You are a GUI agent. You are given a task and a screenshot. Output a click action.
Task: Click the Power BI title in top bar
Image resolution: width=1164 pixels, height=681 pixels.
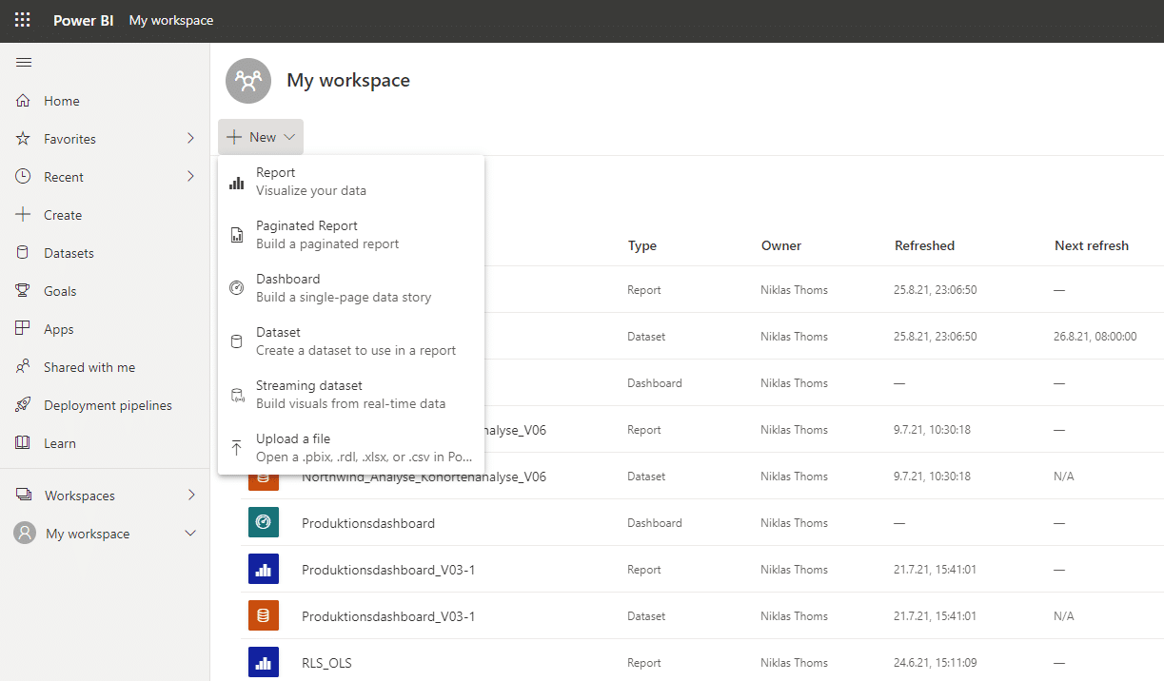click(x=84, y=20)
